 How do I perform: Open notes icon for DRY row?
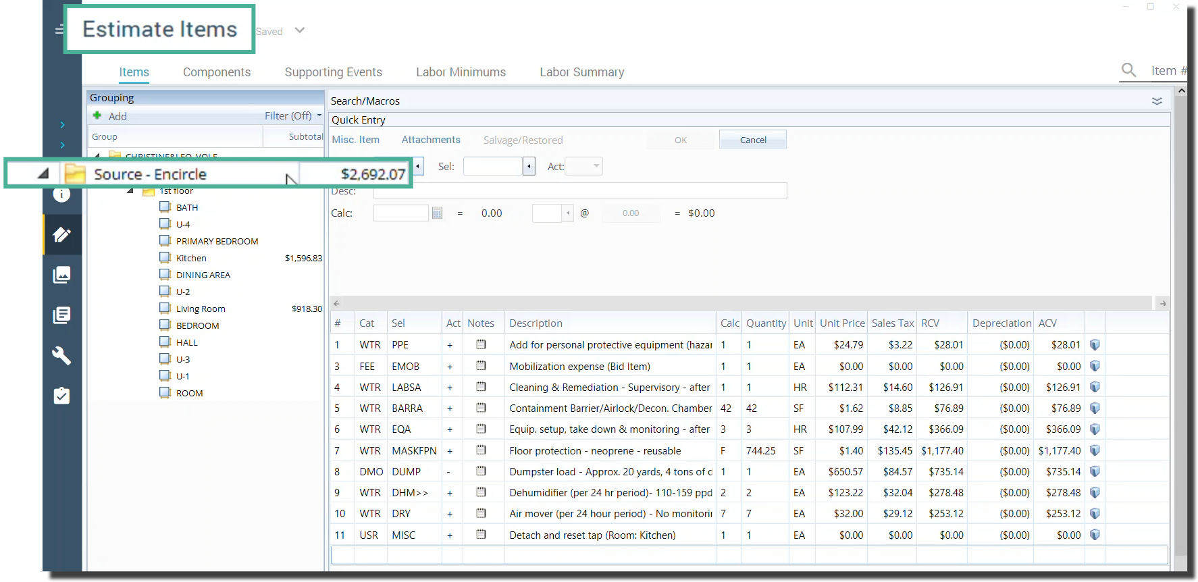481,513
